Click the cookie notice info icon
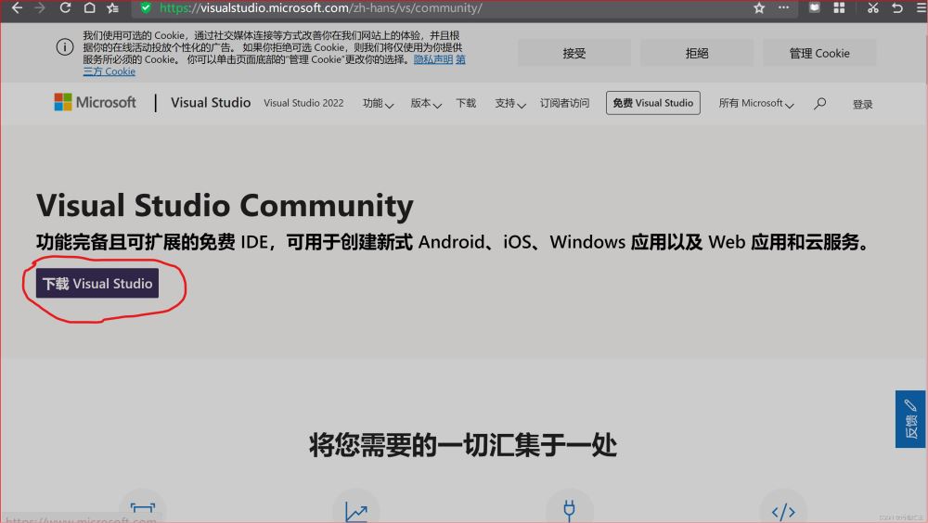Viewport: 928px width, 523px height. [x=65, y=47]
